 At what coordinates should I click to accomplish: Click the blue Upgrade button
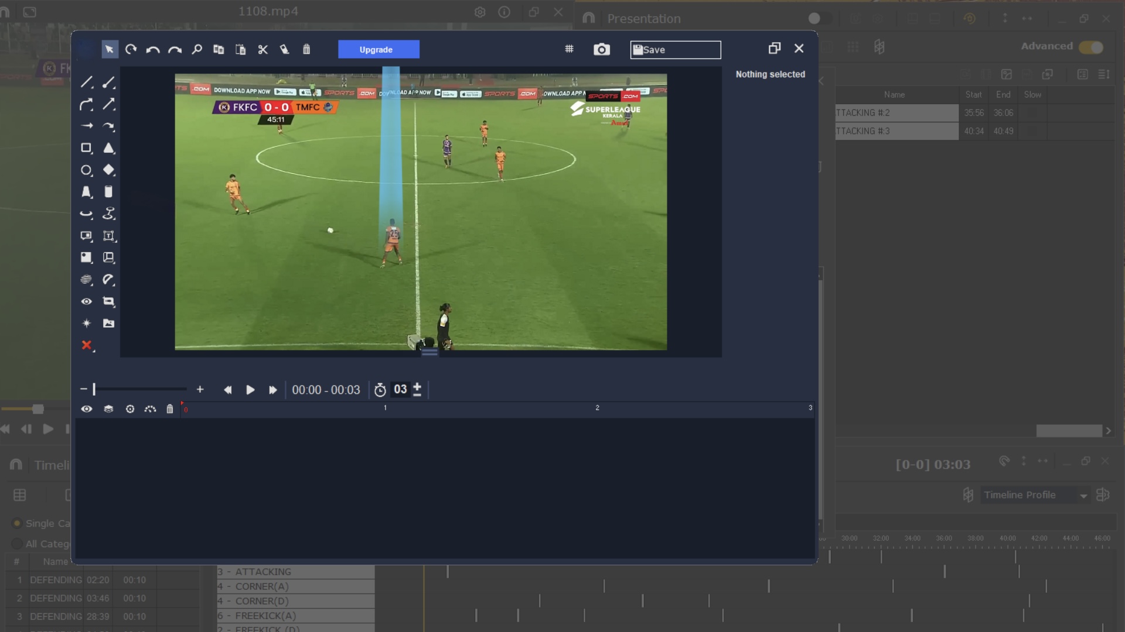point(379,50)
